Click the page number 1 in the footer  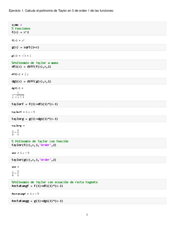pos(87,215)
